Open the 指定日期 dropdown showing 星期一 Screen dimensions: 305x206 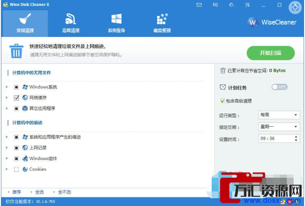[x=279, y=127]
